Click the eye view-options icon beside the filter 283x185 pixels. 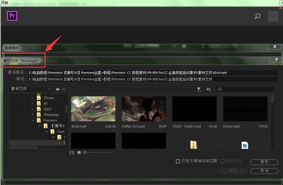(208, 89)
